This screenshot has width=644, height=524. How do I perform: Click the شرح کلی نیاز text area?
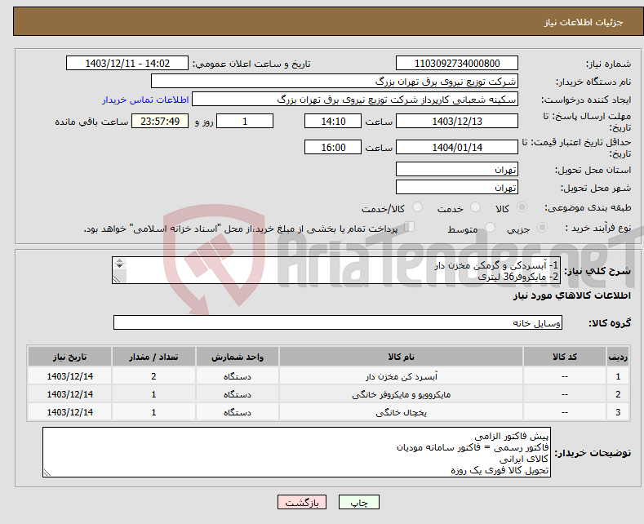click(336, 270)
